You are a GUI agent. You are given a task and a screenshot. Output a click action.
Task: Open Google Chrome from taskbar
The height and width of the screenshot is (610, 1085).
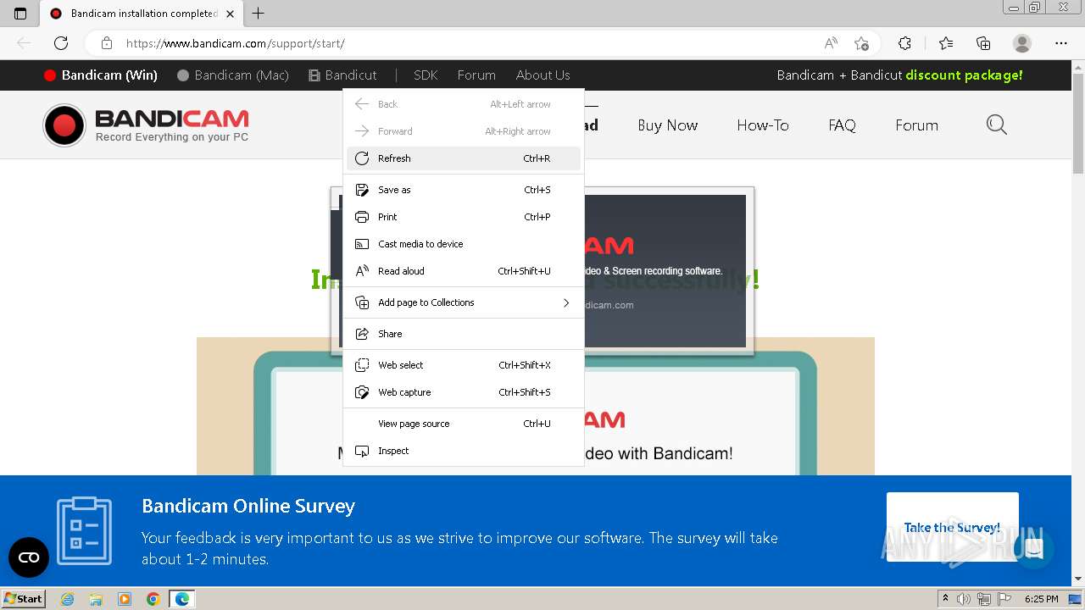point(153,599)
